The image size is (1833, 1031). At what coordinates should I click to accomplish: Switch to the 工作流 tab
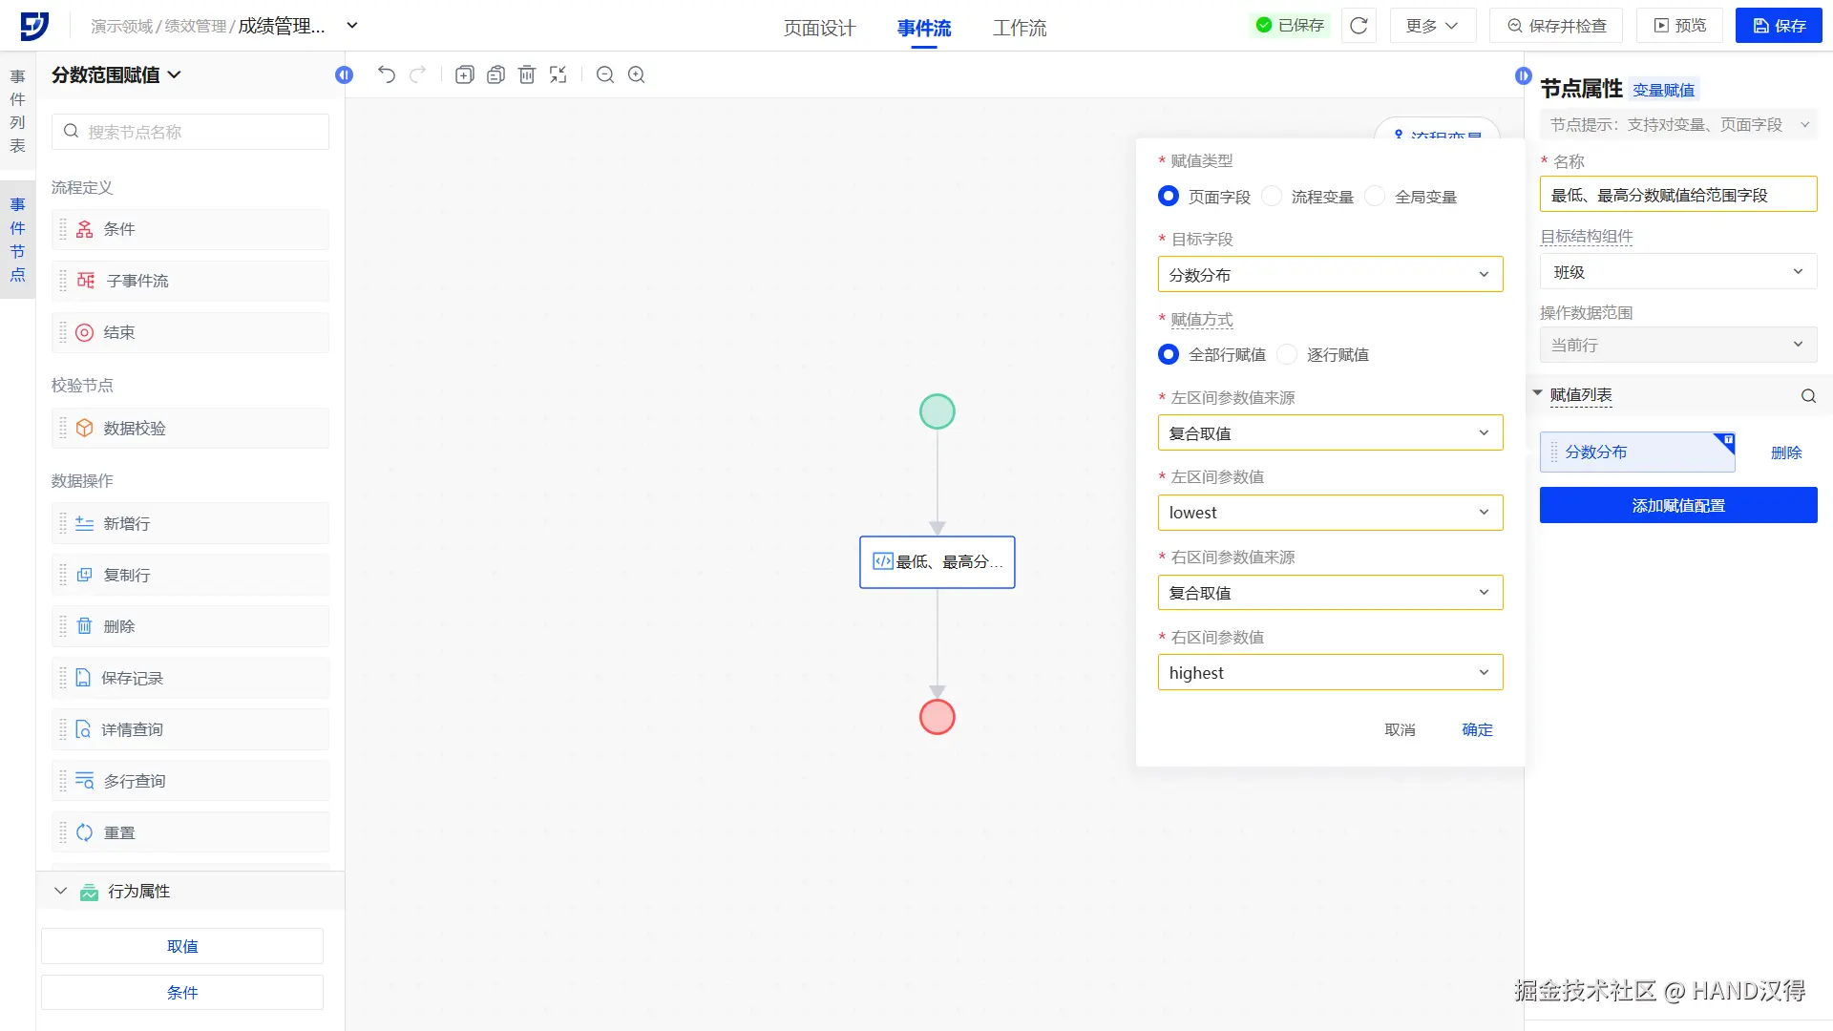tap(1020, 28)
